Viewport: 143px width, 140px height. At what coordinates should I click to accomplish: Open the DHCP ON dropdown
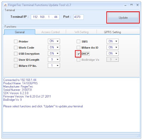coord(113,53)
